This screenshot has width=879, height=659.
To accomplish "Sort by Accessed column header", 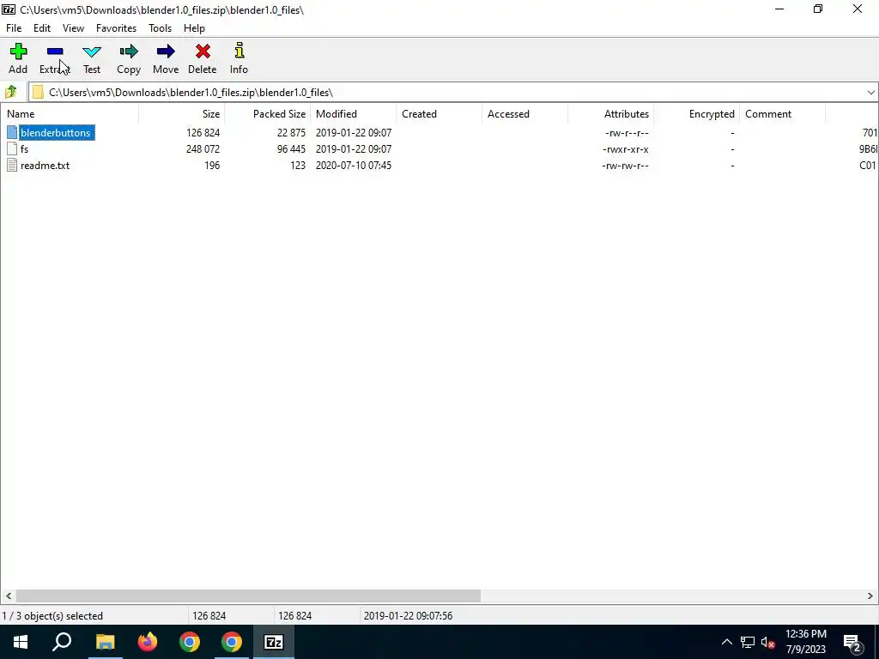I will pos(524,114).
